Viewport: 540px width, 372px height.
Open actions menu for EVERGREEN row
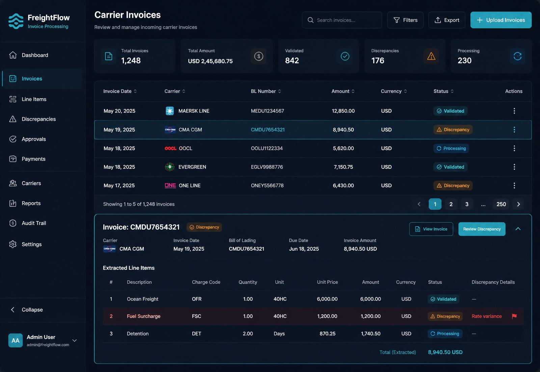coord(514,167)
